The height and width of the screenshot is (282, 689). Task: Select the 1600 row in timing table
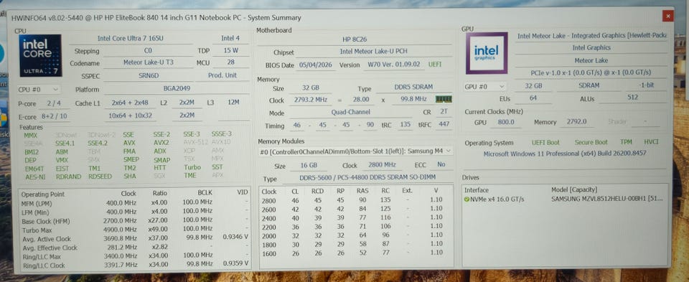pyautogui.click(x=356, y=253)
